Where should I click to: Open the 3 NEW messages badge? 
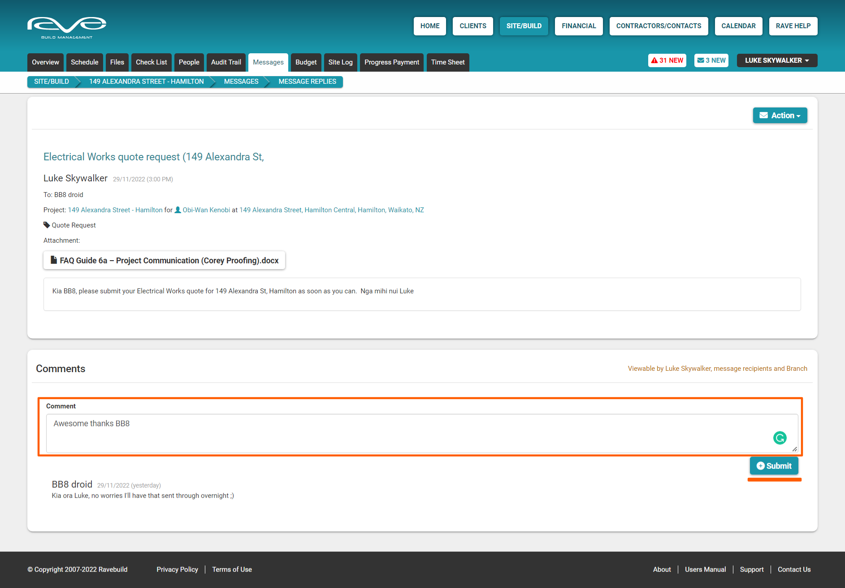[x=711, y=60]
